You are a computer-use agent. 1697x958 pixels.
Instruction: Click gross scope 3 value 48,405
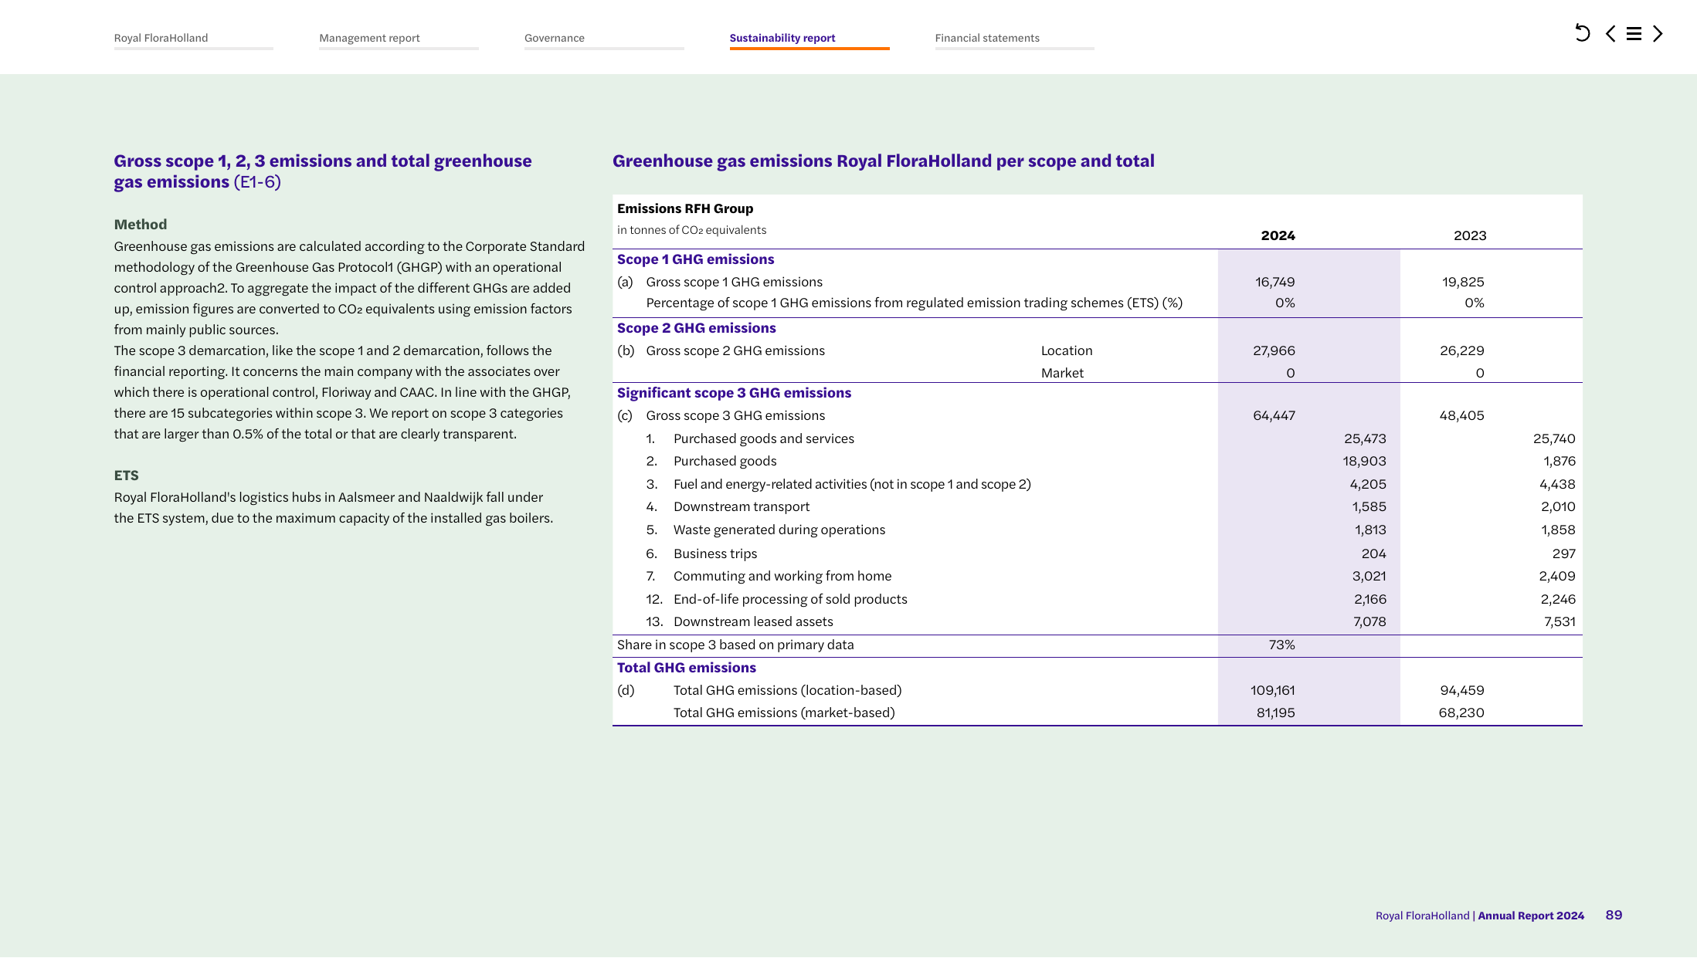coord(1461,415)
